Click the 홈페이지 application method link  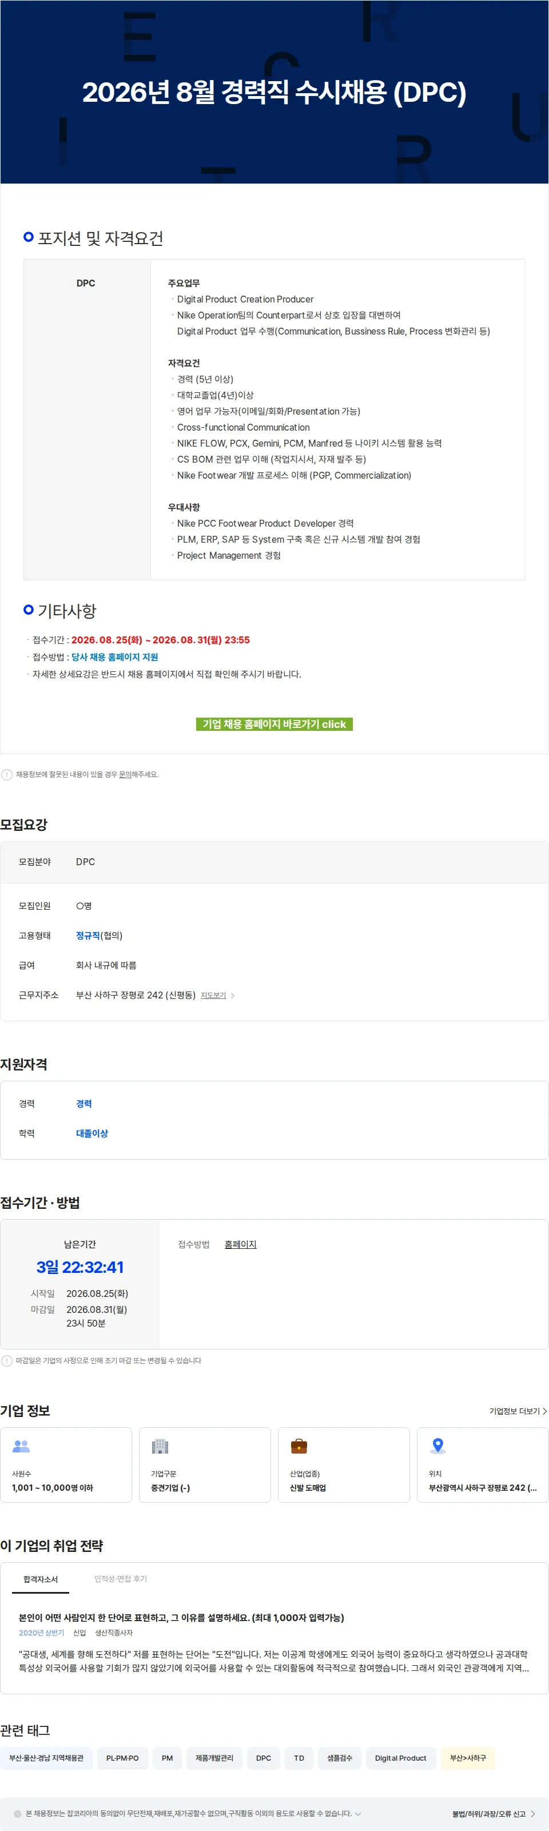240,1244
